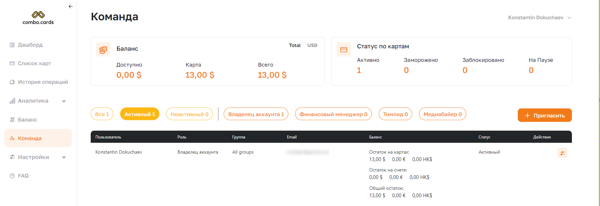The image size is (600, 206).
Task: Switch balance view to USD
Action: pos(312,45)
